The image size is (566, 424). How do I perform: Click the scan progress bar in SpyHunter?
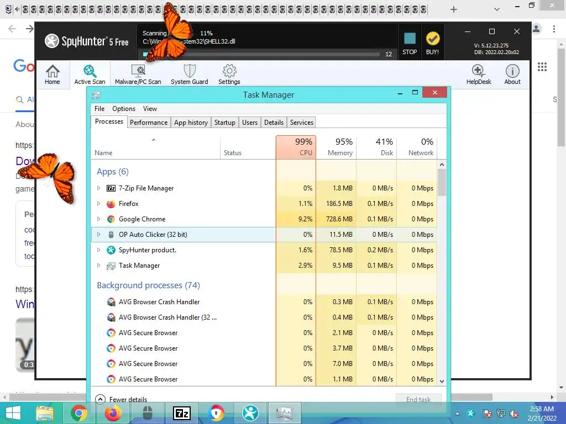pos(261,55)
